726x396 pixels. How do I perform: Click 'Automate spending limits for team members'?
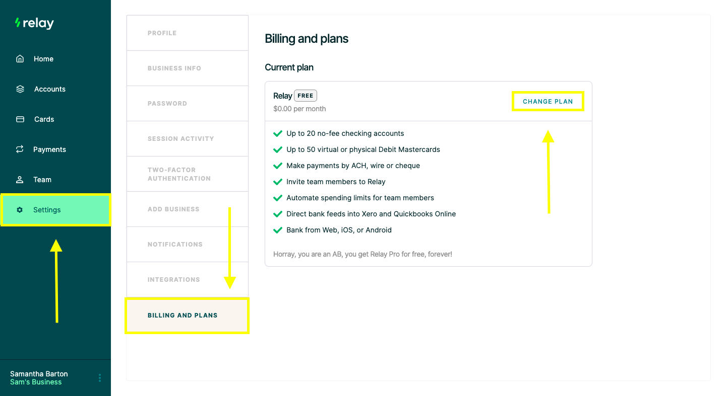360,198
